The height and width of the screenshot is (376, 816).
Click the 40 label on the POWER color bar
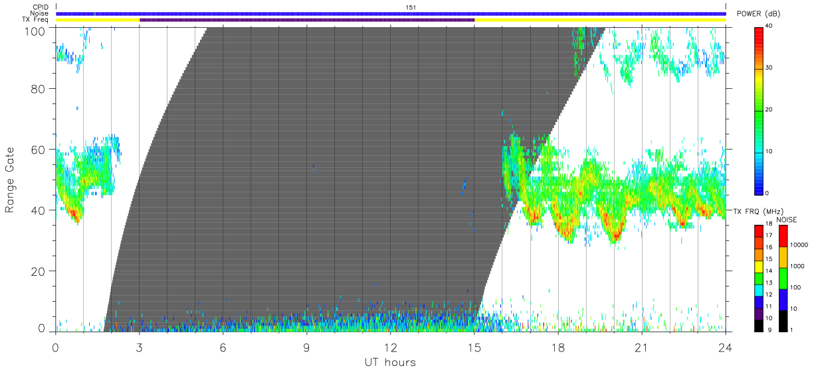770,26
